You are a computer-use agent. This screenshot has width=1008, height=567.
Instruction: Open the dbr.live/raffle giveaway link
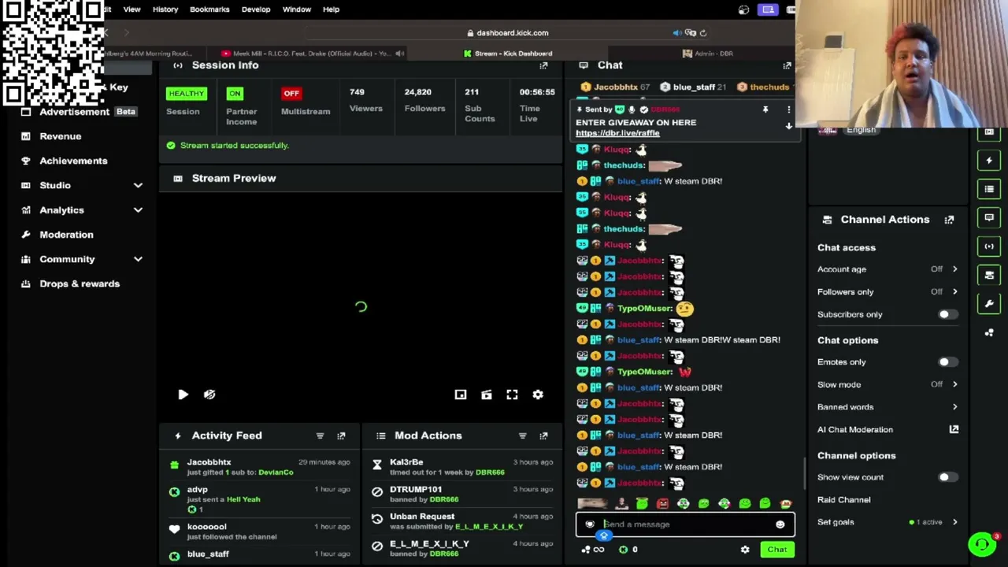tap(617, 133)
